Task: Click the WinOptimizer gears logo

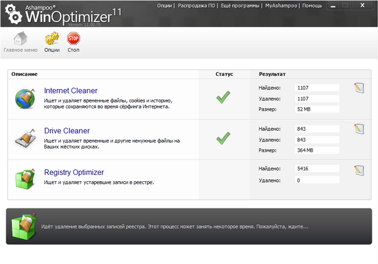Action: 14,15
